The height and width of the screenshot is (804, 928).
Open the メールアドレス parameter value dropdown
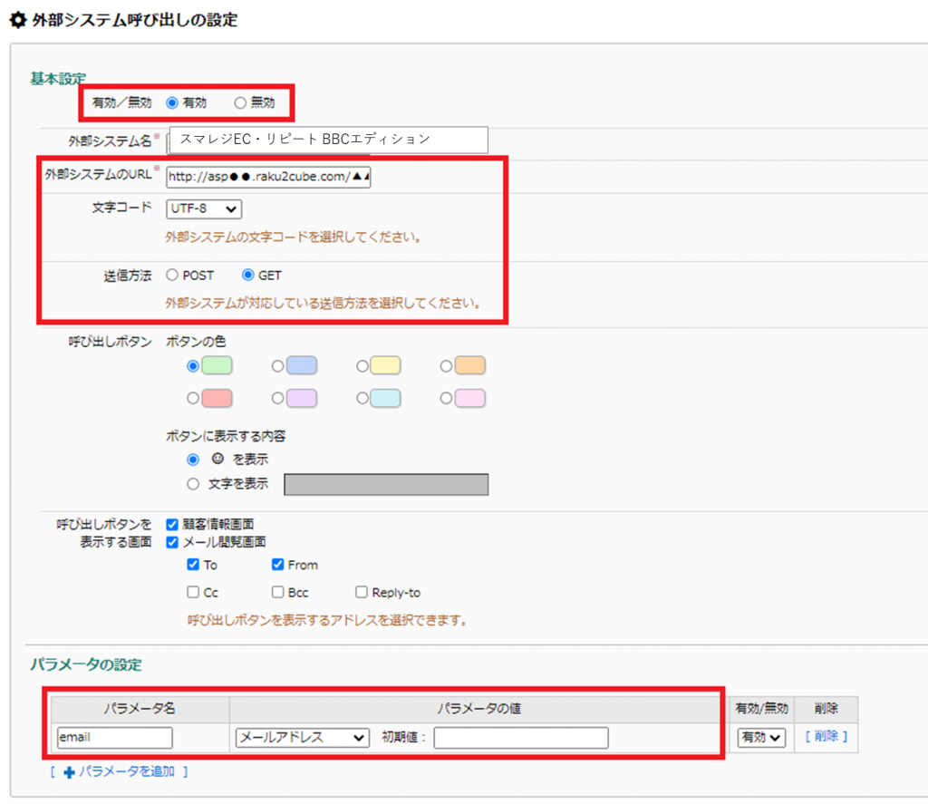[302, 738]
